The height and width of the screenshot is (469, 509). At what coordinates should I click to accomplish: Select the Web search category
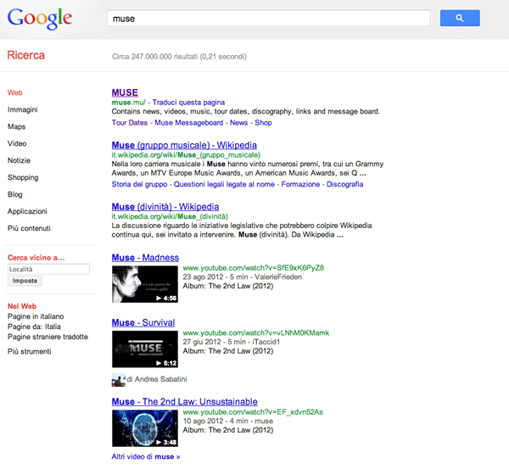(15, 92)
